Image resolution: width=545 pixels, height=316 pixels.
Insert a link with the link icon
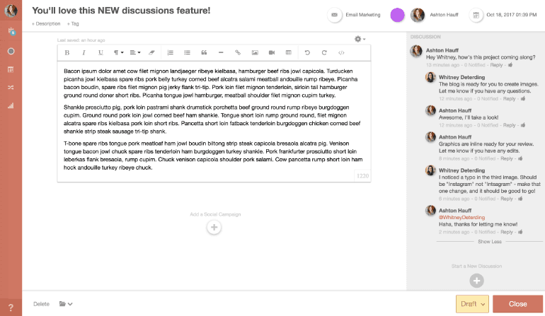click(x=237, y=52)
